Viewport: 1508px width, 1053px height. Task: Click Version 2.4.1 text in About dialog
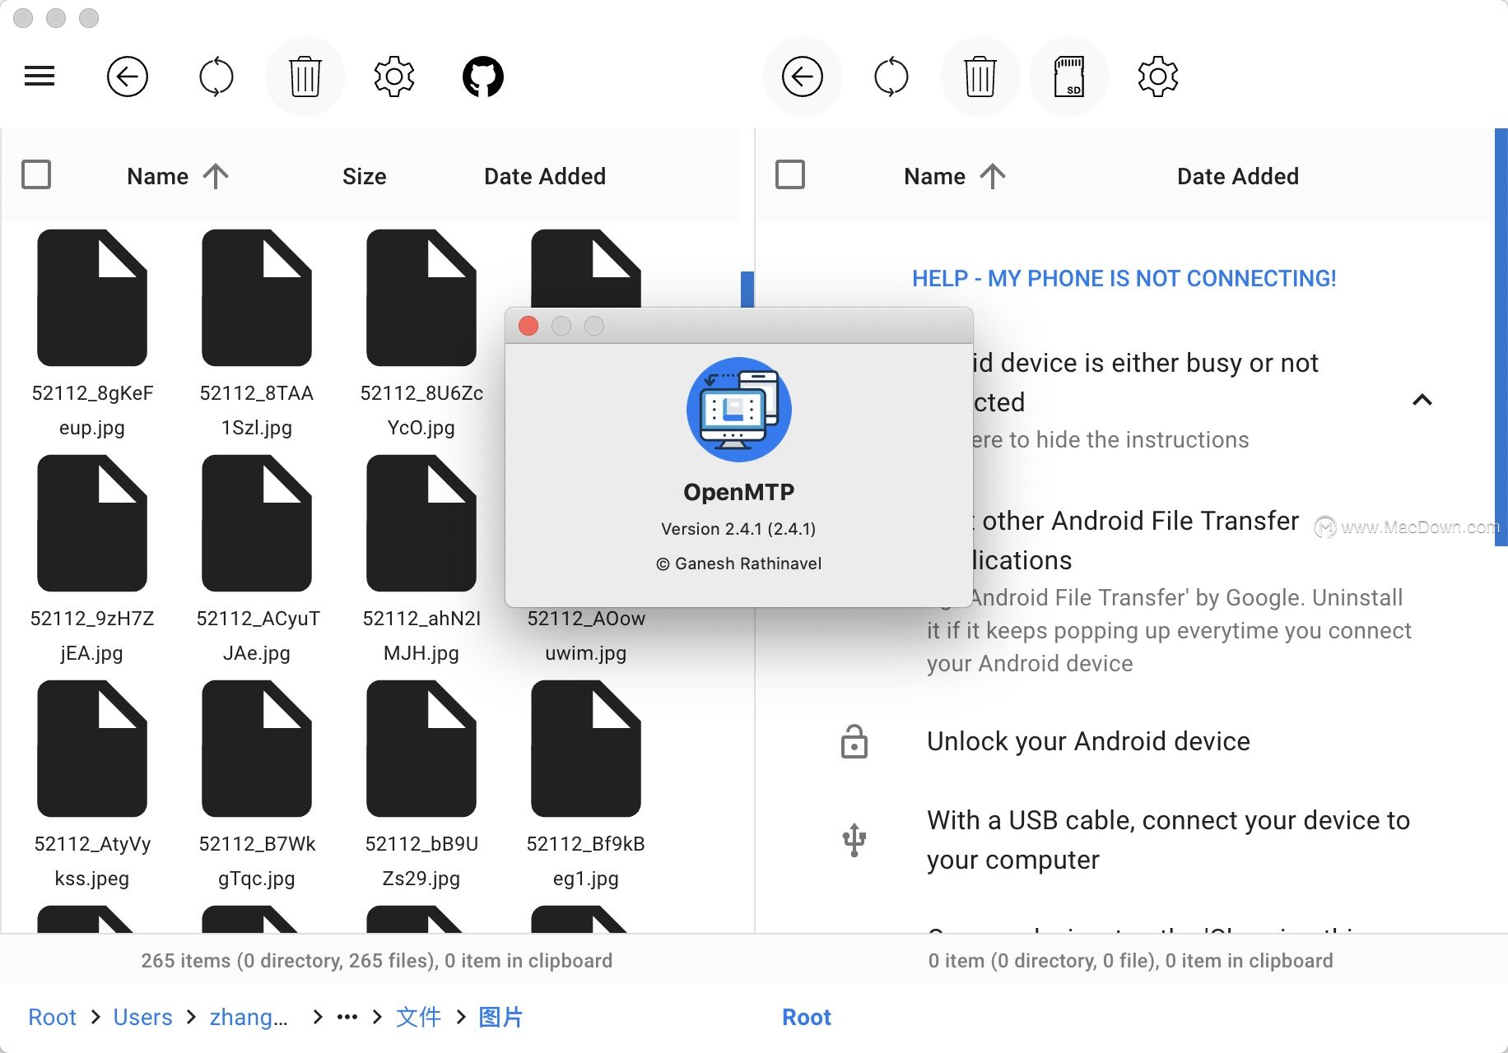click(738, 529)
